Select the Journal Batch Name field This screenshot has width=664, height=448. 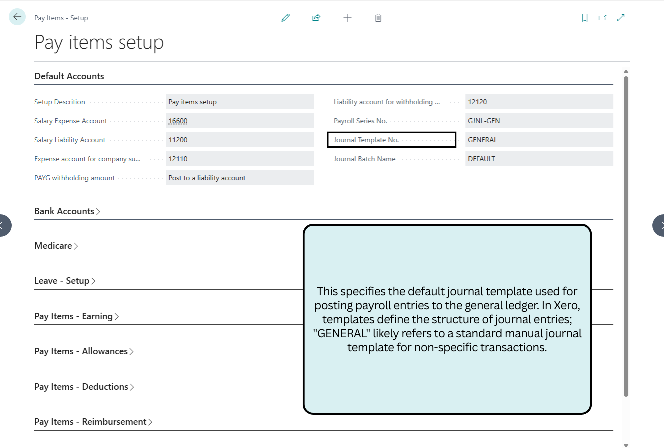pyautogui.click(x=539, y=158)
